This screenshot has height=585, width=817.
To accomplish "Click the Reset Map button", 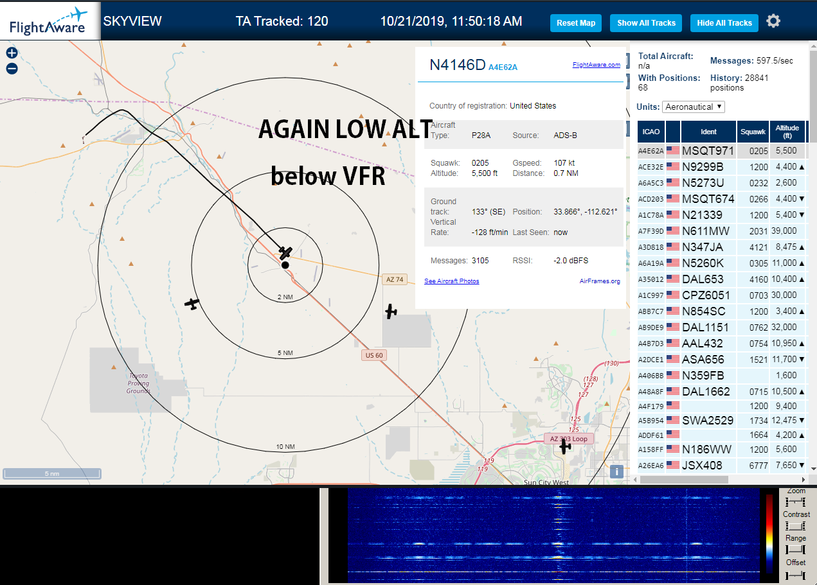I will 576,23.
